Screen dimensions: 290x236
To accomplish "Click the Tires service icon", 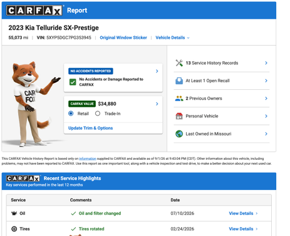I will (x=14, y=229).
